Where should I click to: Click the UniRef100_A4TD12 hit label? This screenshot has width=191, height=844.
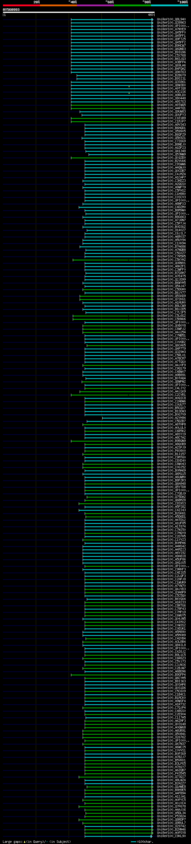point(171,520)
